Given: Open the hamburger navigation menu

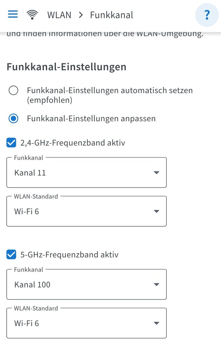Looking at the screenshot, I should (13, 15).
